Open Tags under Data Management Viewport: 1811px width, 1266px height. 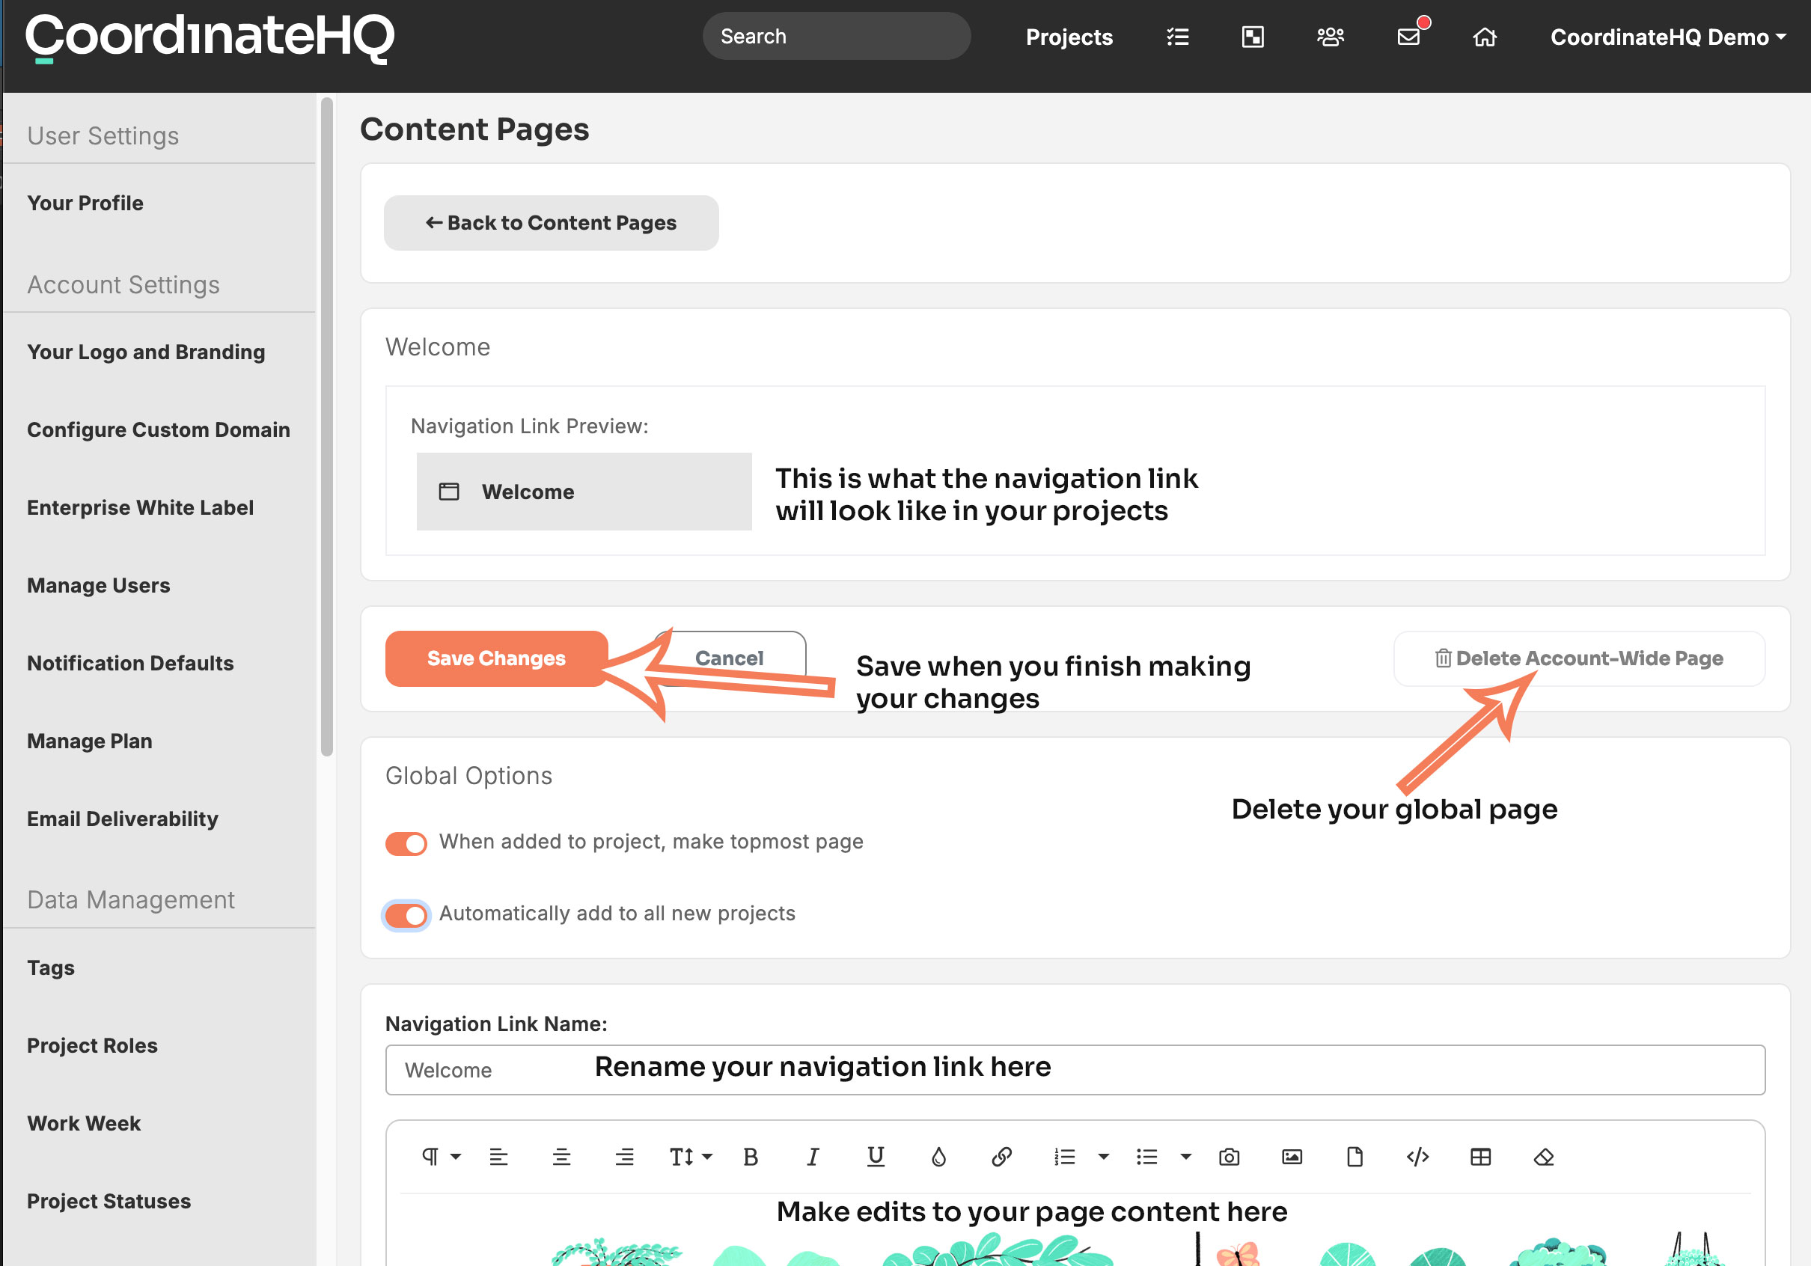50,968
